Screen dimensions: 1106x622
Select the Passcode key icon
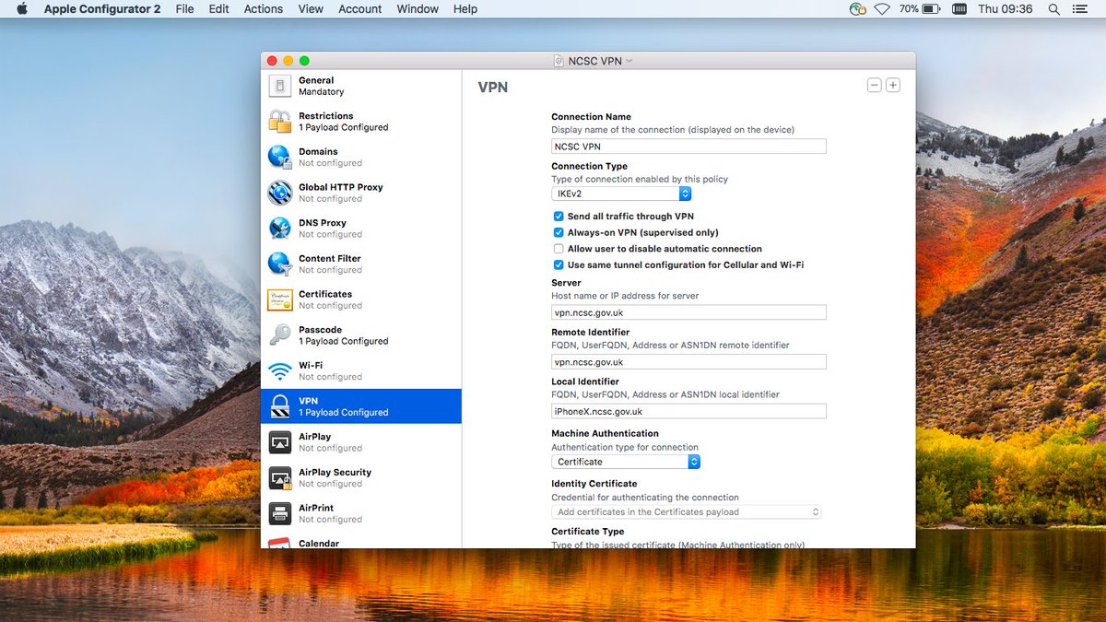coord(280,335)
